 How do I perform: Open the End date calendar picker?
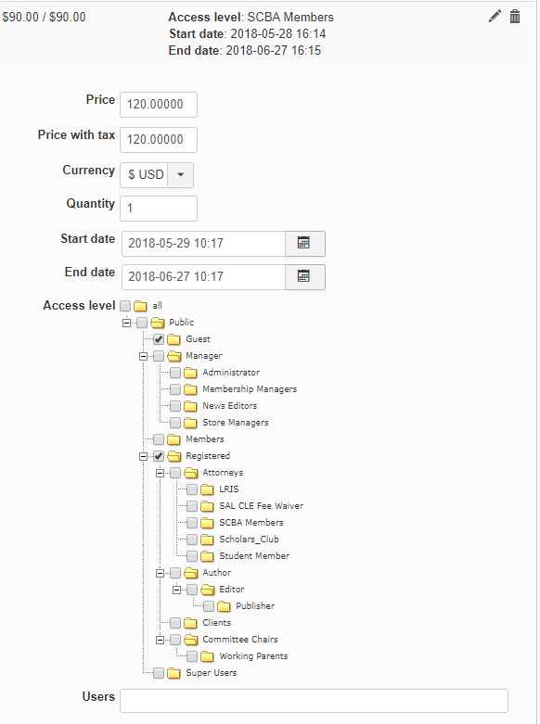click(305, 276)
